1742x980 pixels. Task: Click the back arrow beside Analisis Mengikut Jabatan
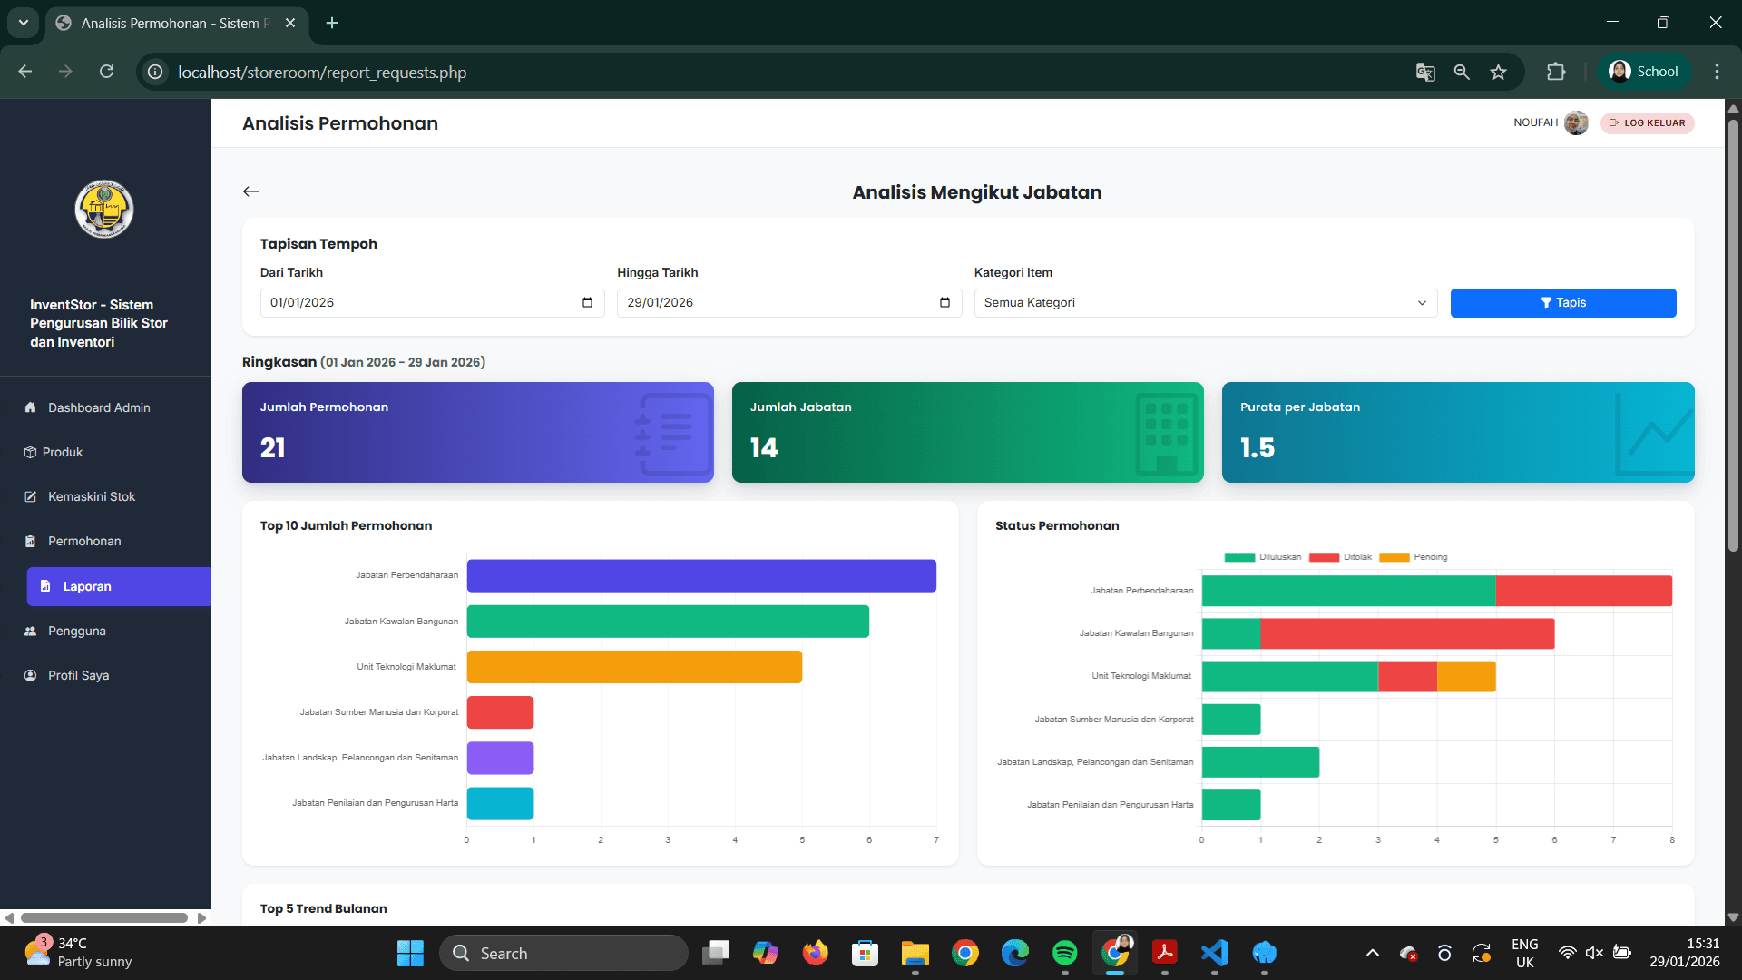251,191
